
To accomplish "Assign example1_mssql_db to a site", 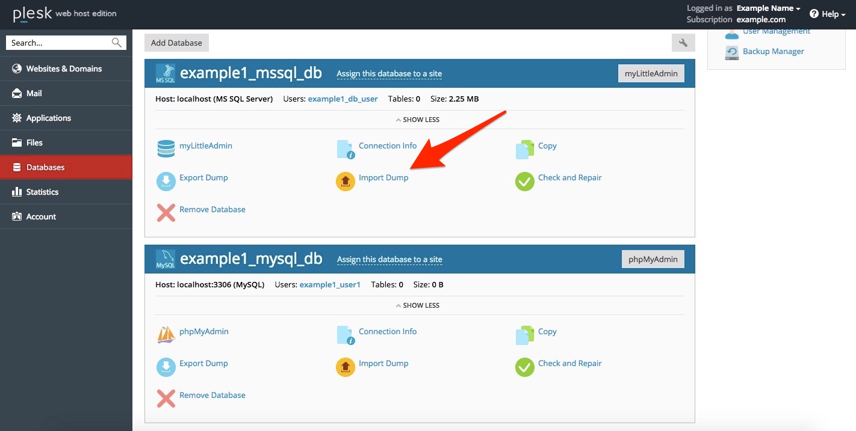I will click(389, 74).
